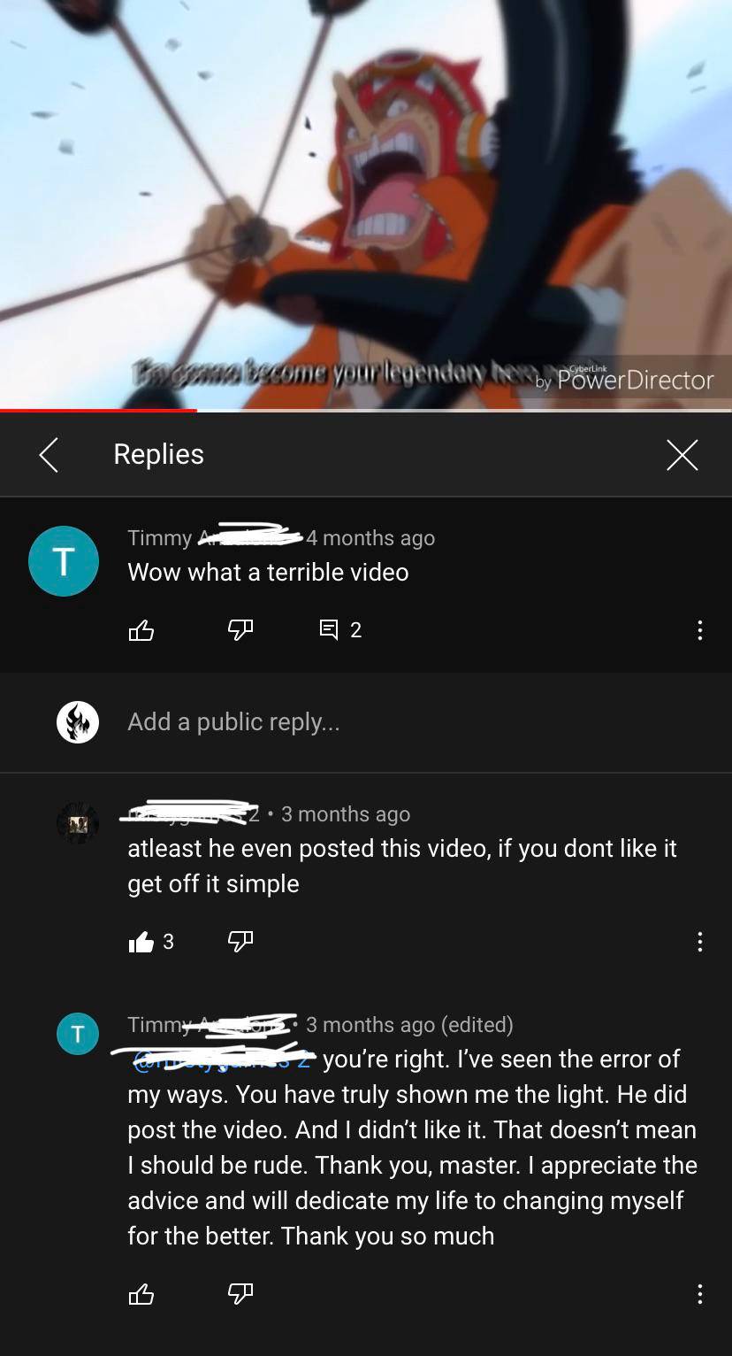Open the teal T avatar of the top comment

point(64,561)
